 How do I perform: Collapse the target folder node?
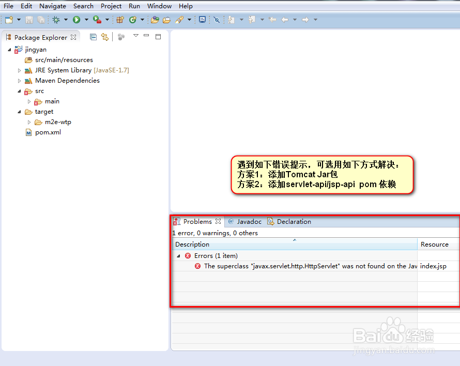tap(19, 112)
